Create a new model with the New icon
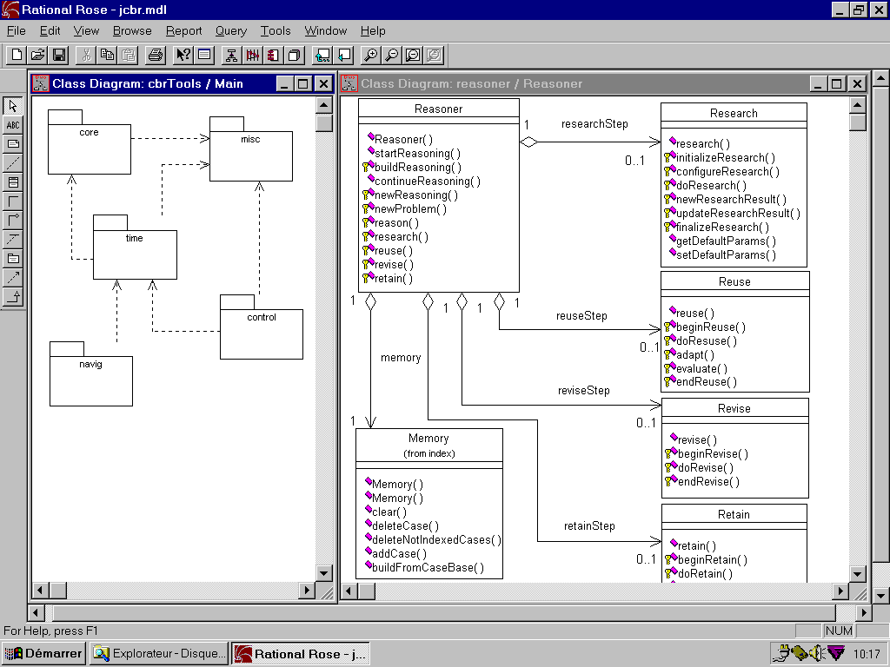The image size is (890, 667). (x=17, y=55)
